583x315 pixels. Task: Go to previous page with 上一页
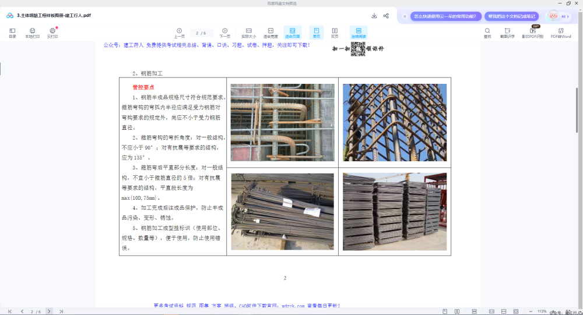tap(179, 33)
